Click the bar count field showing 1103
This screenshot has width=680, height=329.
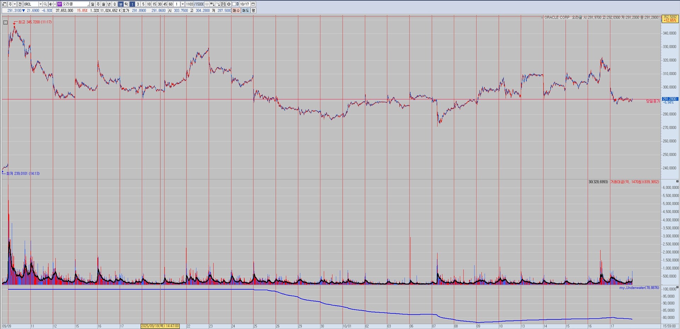pyautogui.click(x=189, y=4)
